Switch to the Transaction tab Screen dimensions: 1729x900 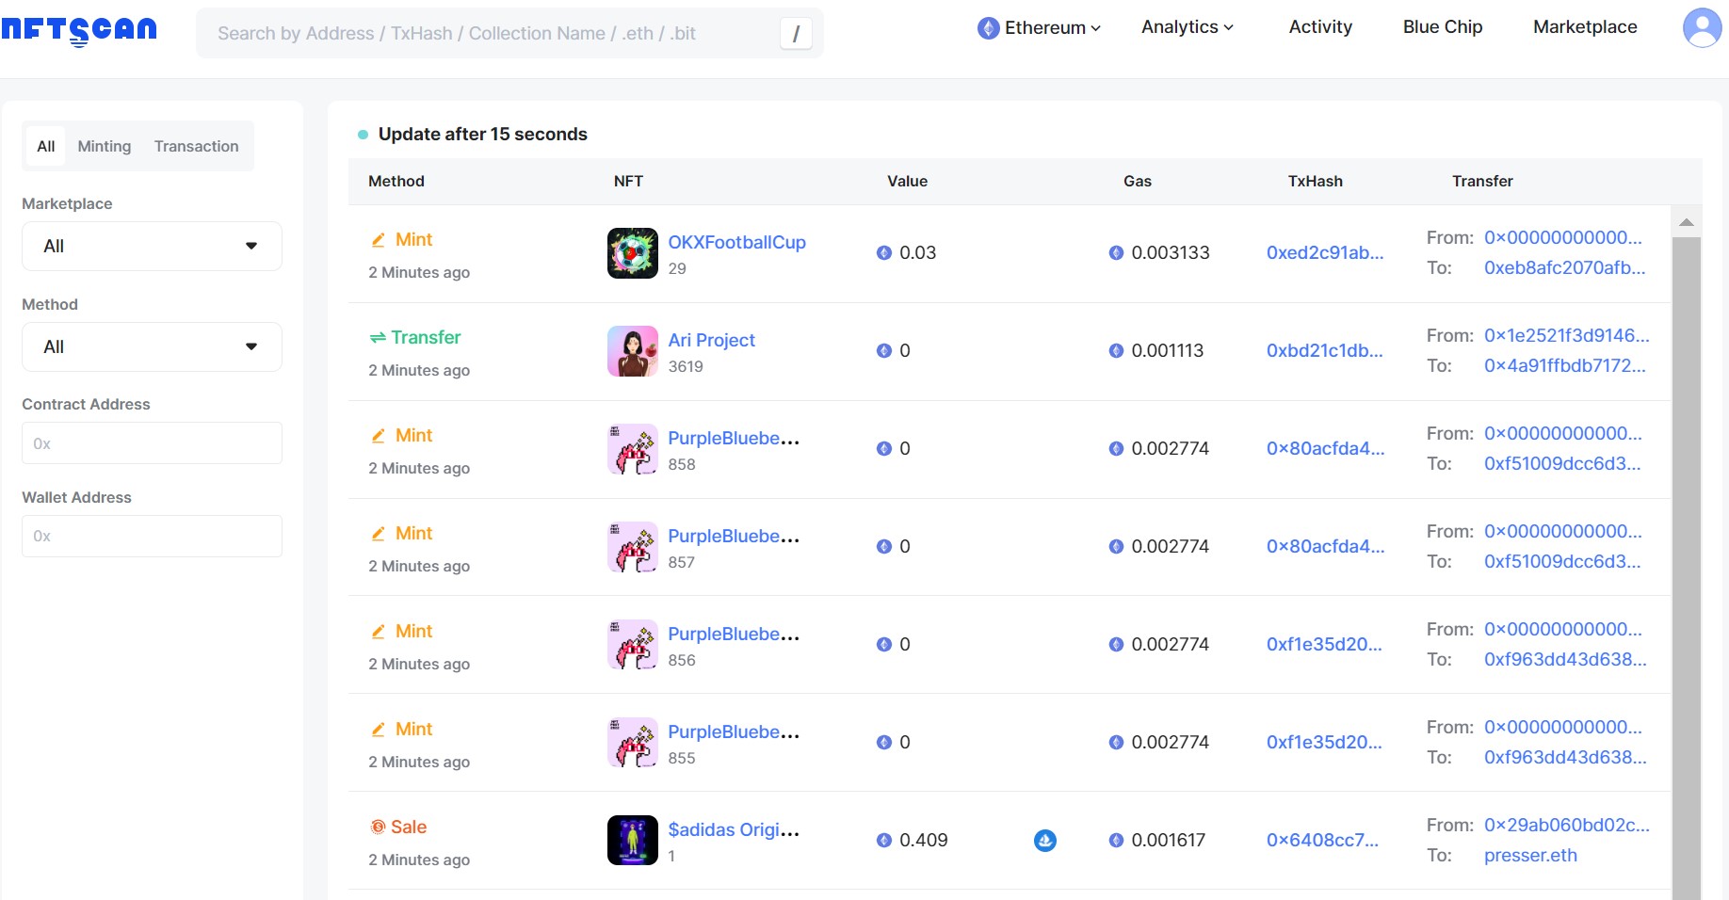[196, 146]
